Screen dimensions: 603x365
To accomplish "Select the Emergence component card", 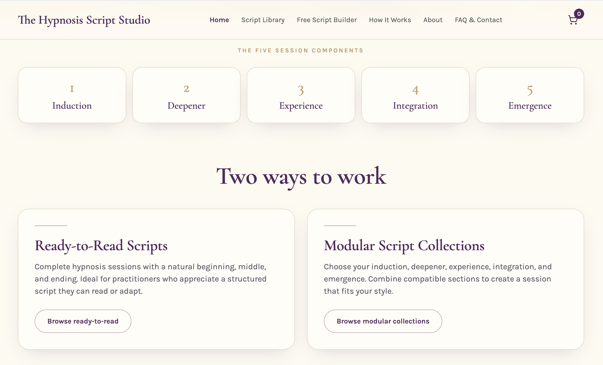I will click(x=530, y=95).
